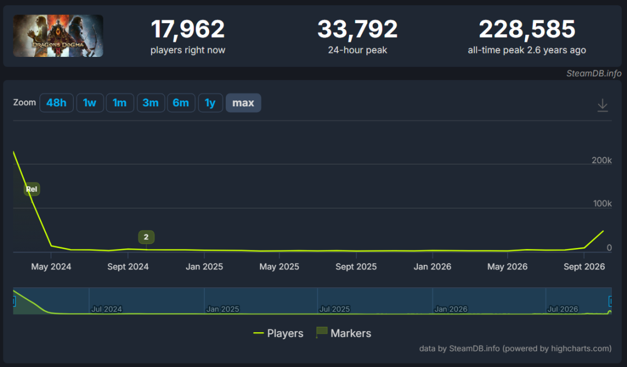
Task: Click the Sept 2025 axis label
Action: [x=356, y=267]
